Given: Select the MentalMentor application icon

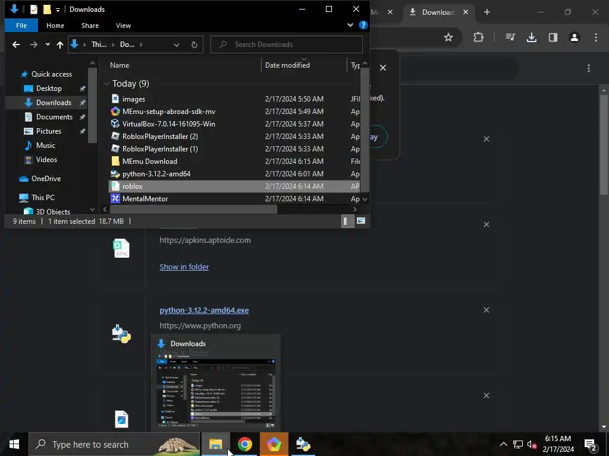Looking at the screenshot, I should coord(115,198).
